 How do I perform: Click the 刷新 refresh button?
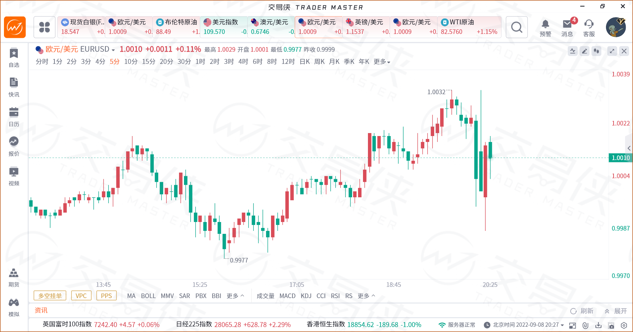tap(582, 311)
